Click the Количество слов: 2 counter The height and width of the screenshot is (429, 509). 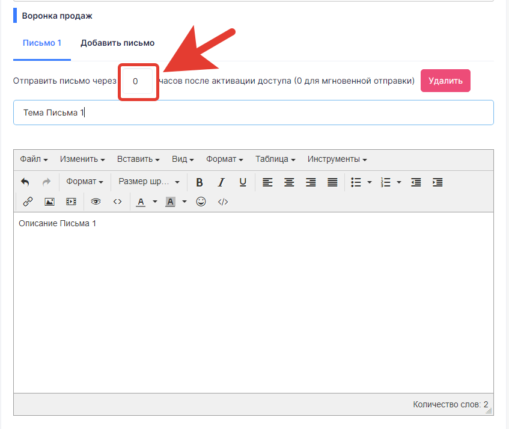pyautogui.click(x=451, y=404)
